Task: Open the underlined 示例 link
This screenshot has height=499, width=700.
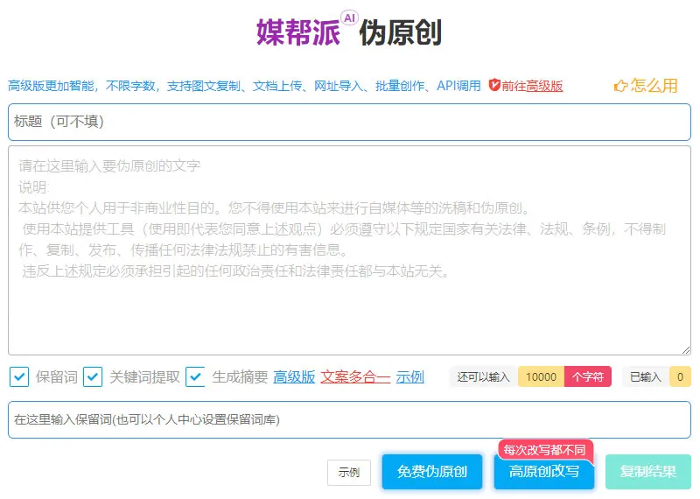Action: pyautogui.click(x=409, y=377)
